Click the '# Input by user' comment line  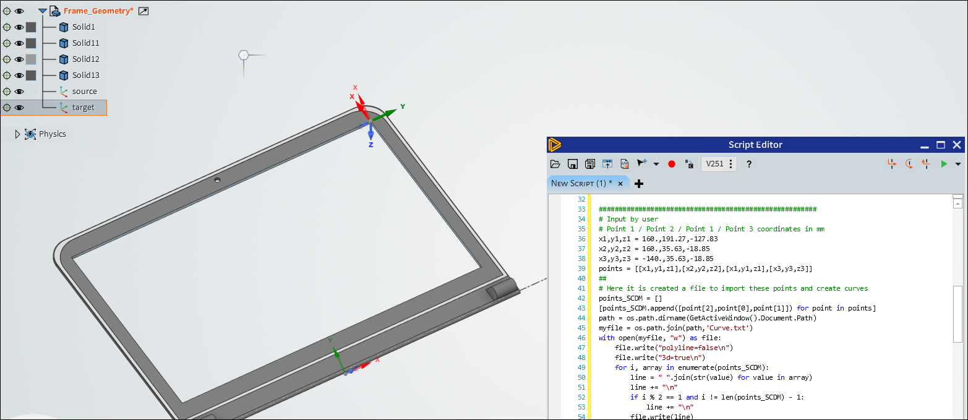click(x=628, y=219)
